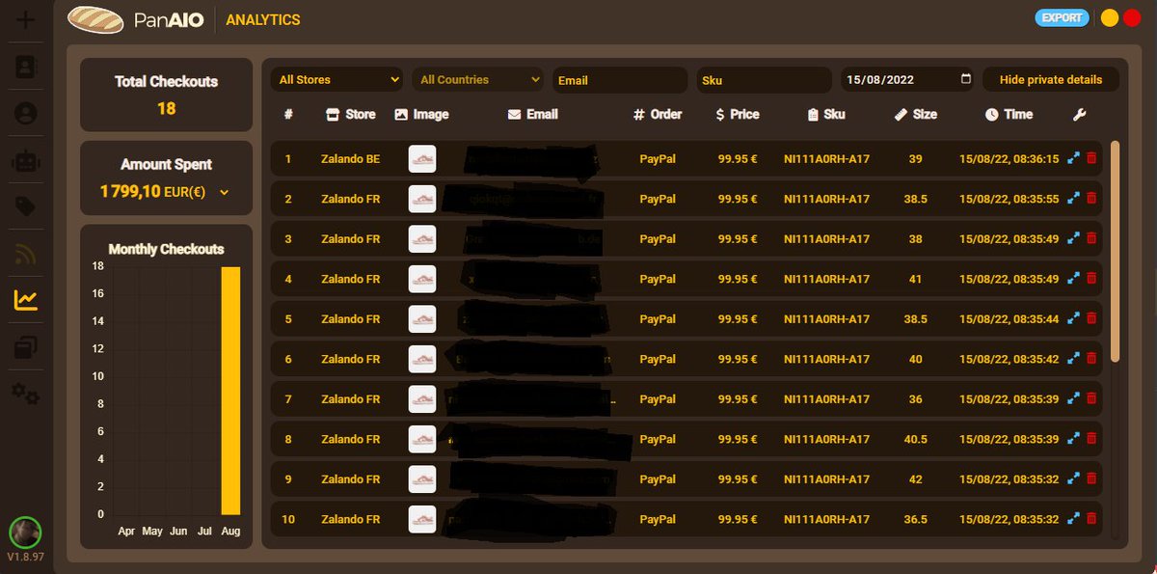
Task: Click the user avatar above the version number
Action: [25, 533]
